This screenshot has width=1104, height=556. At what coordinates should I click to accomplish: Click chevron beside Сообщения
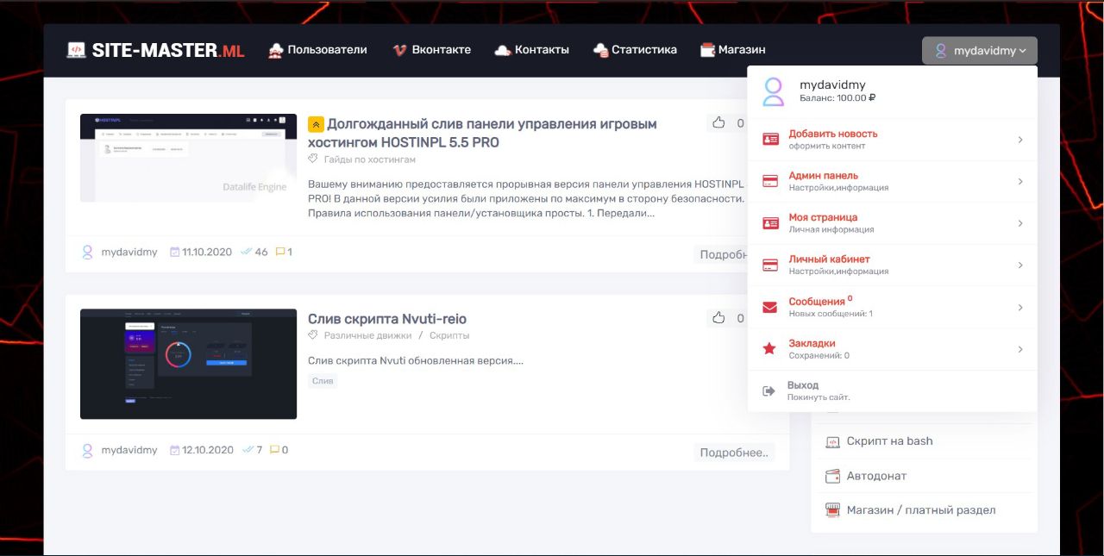[x=1020, y=307]
